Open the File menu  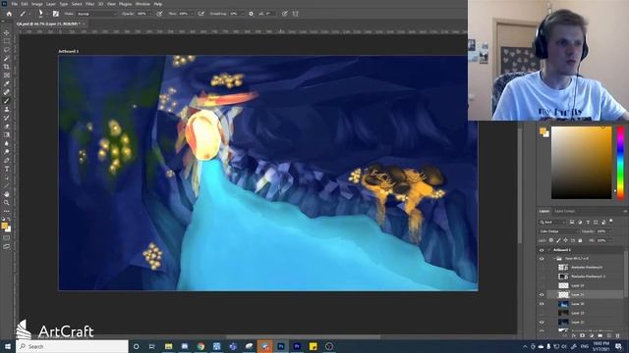(x=15, y=4)
